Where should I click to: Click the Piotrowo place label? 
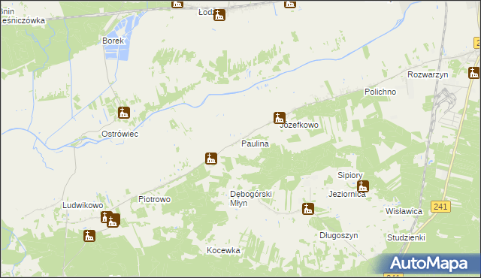[x=154, y=199]
